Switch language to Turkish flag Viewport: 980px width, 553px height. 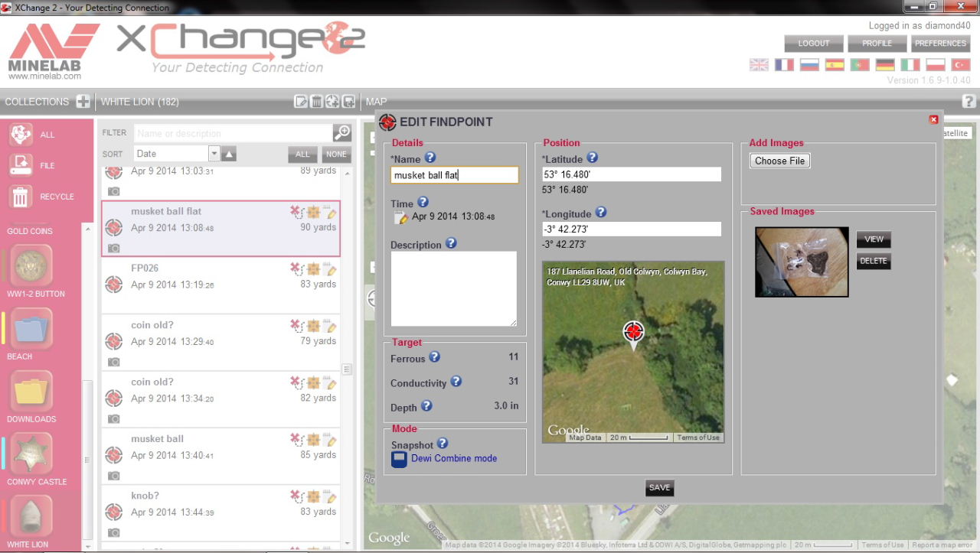[961, 65]
